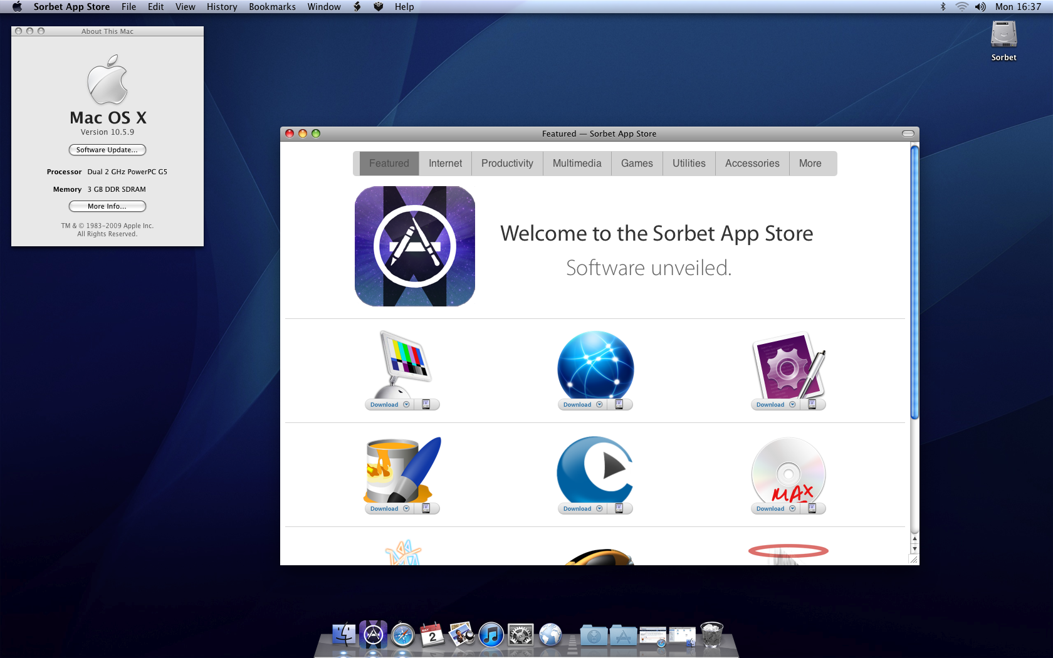Click the volume icon in menu bar

[x=980, y=6]
